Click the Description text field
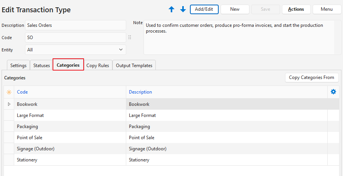 point(75,25)
